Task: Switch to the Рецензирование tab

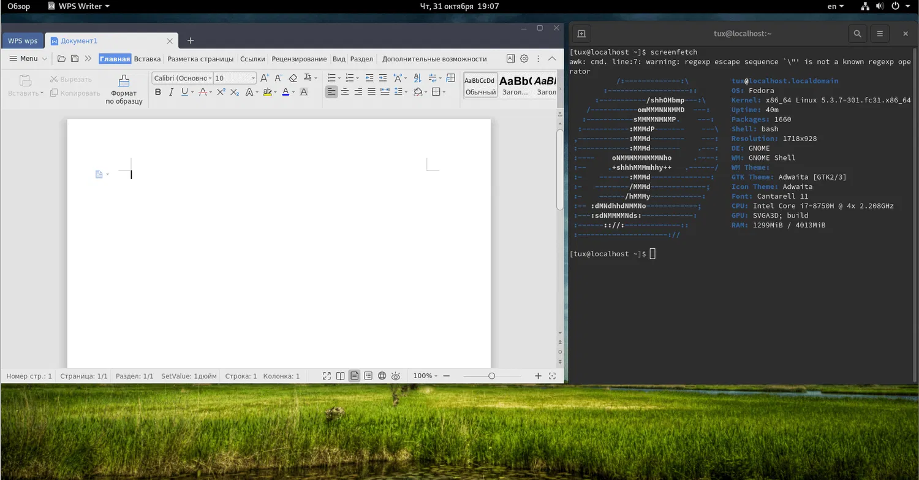Action: click(299, 59)
